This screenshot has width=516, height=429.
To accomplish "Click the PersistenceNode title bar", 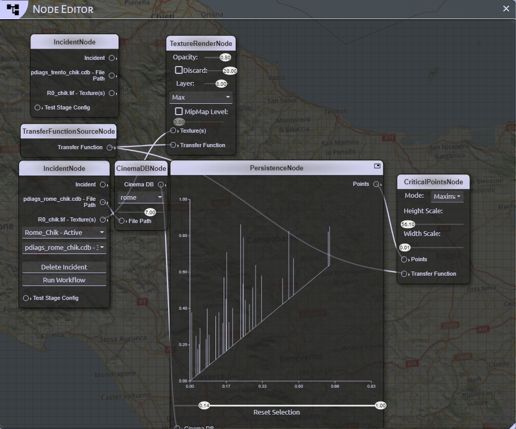I will tap(276, 168).
